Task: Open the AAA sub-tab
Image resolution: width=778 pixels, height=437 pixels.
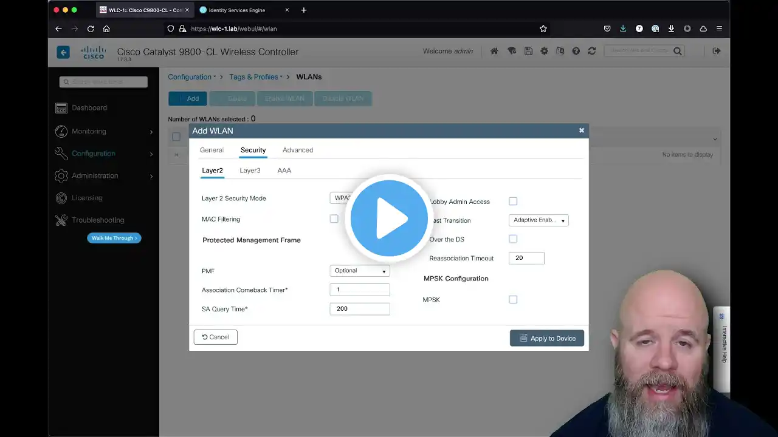Action: (x=284, y=171)
